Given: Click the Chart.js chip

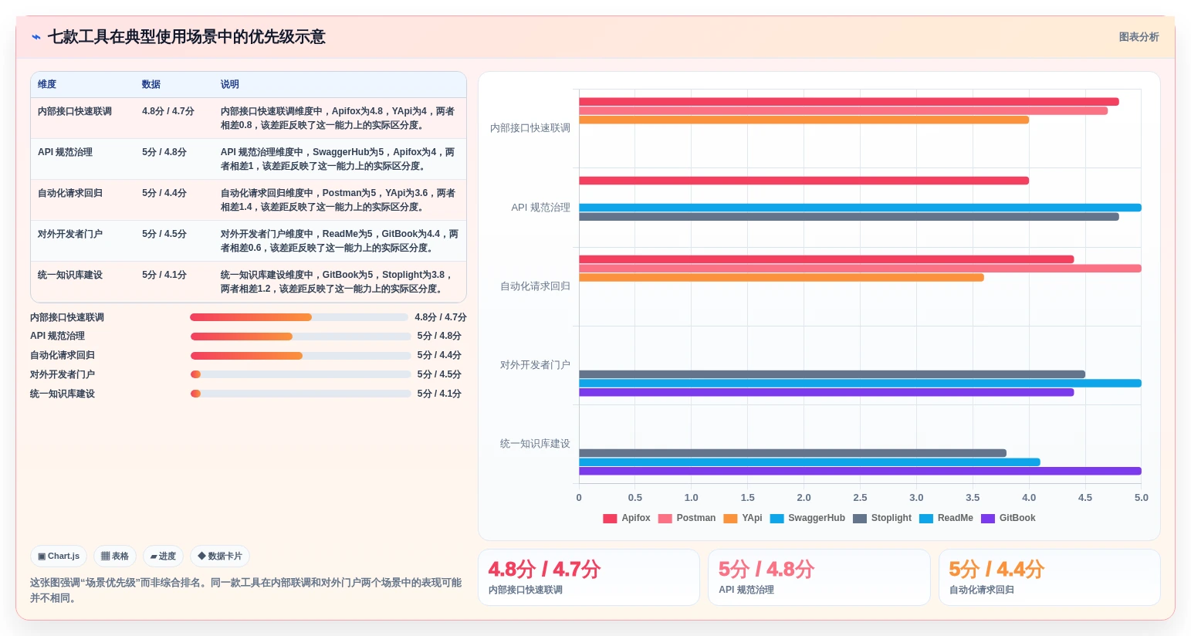Looking at the screenshot, I should point(59,556).
